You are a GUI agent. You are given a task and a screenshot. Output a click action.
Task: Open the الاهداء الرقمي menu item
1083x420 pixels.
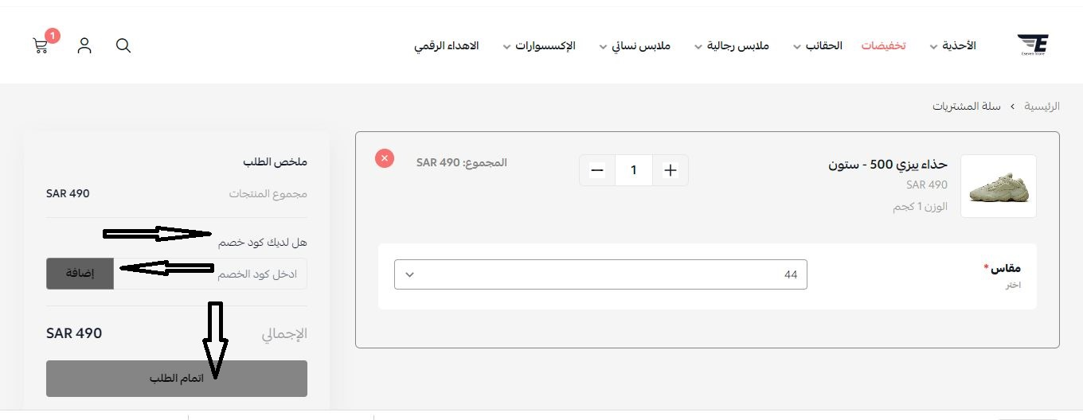446,46
